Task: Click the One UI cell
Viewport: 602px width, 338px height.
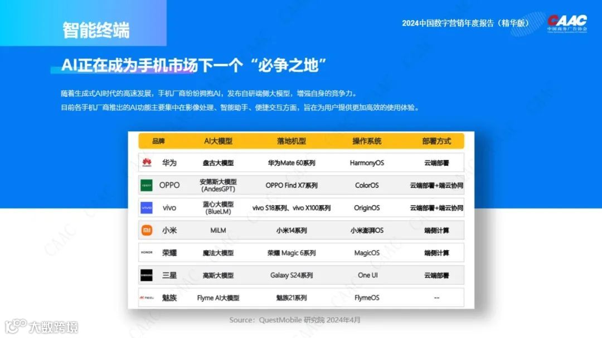Action: click(x=367, y=275)
